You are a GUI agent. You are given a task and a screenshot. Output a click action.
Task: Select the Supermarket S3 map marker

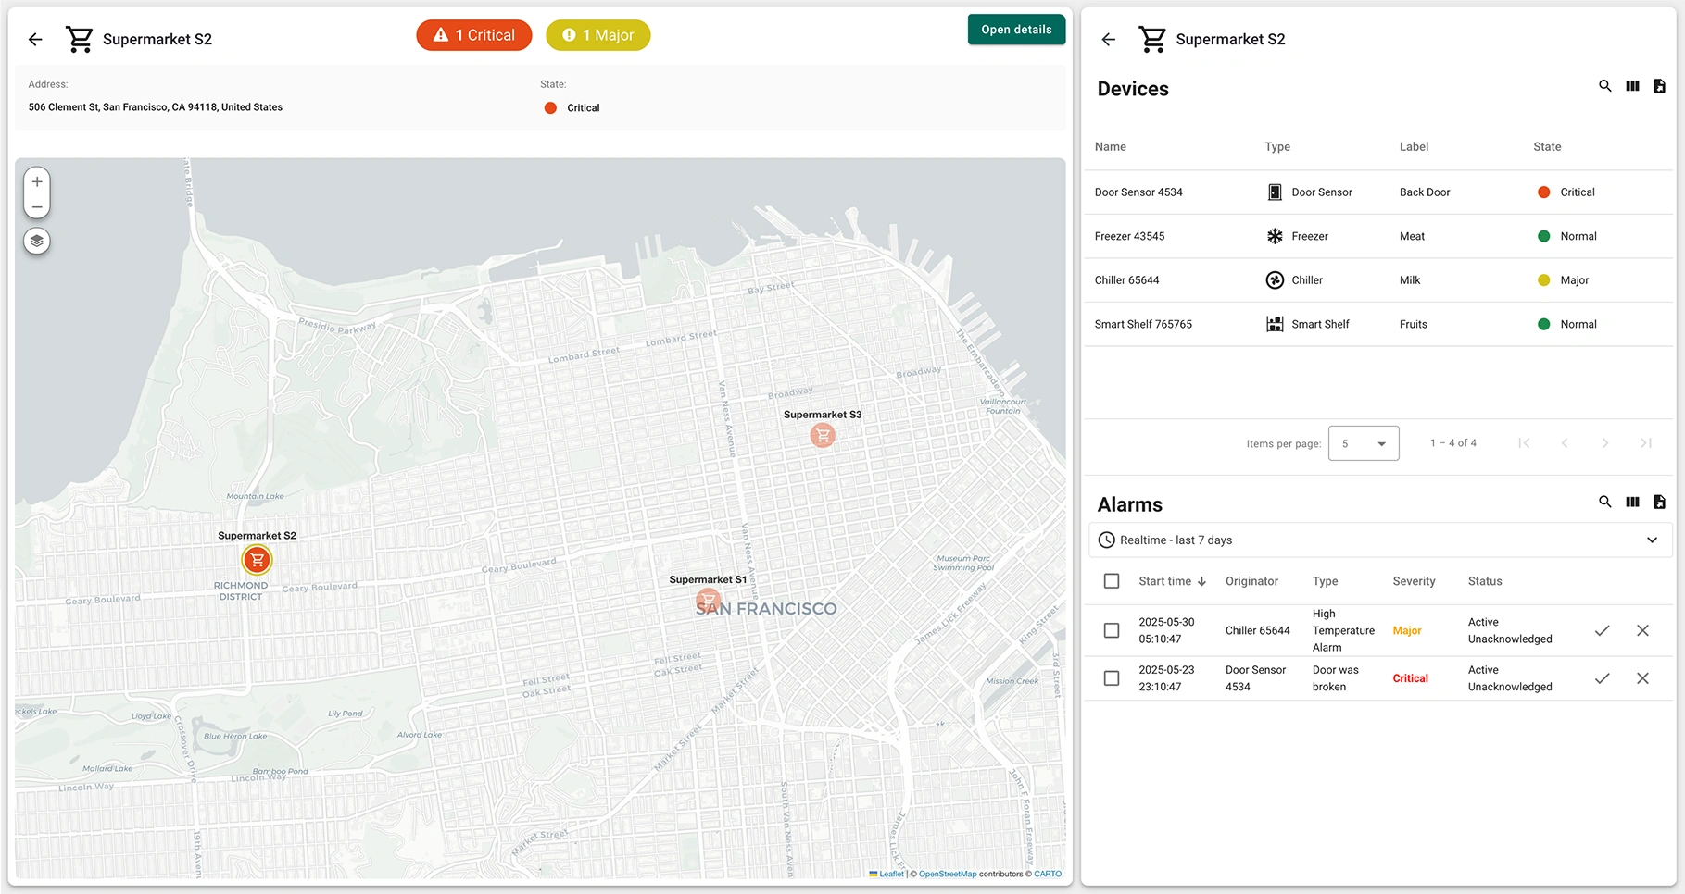[x=822, y=435]
